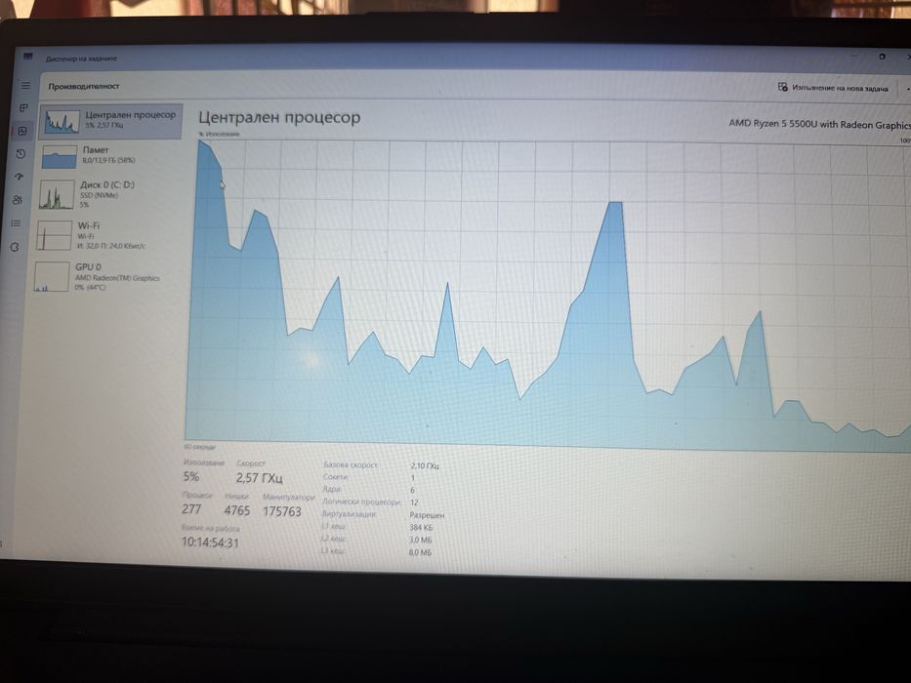Open GPU 0 performance entry label

coord(88,266)
